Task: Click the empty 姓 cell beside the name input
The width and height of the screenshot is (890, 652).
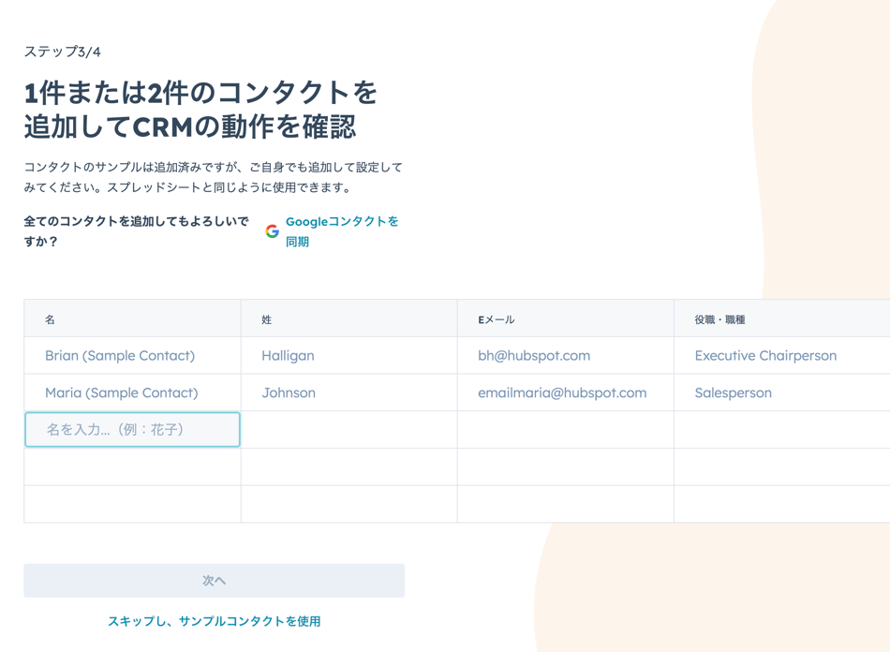Action: (349, 430)
